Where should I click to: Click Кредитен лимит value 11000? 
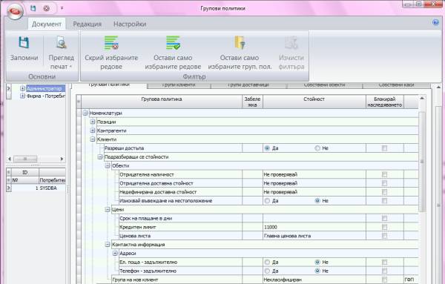(314, 227)
